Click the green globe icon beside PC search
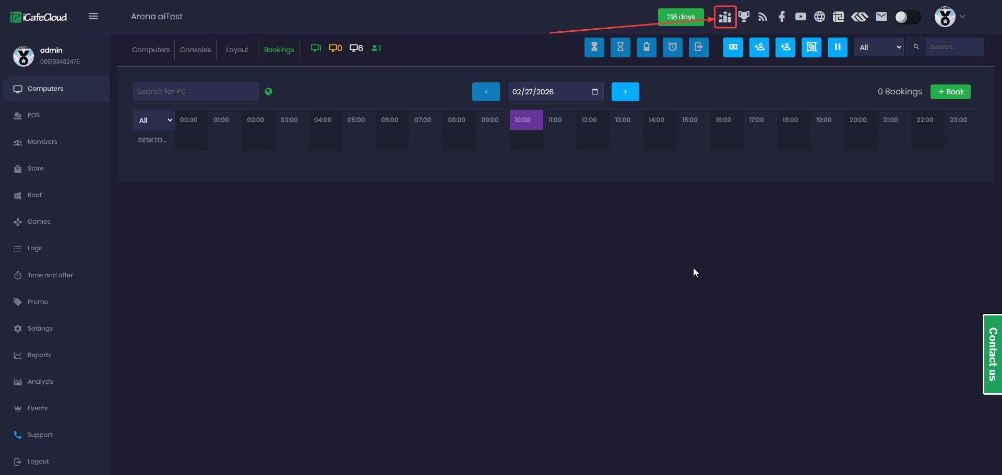This screenshot has width=1002, height=475. pyautogui.click(x=269, y=92)
